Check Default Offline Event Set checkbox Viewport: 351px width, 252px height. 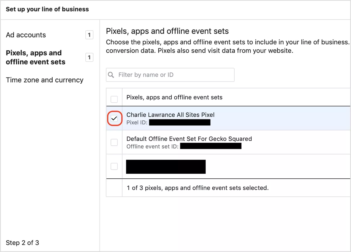(x=114, y=142)
